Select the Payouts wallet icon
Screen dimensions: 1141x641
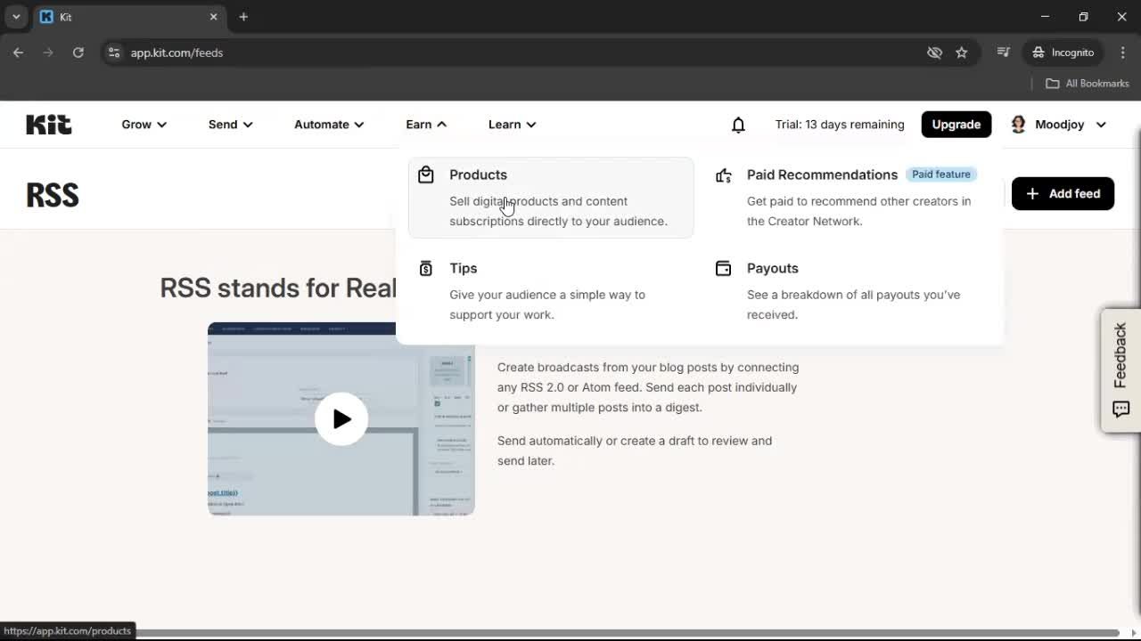pos(723,268)
